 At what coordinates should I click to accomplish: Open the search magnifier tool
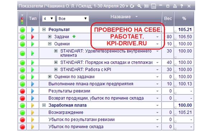point(140,6)
